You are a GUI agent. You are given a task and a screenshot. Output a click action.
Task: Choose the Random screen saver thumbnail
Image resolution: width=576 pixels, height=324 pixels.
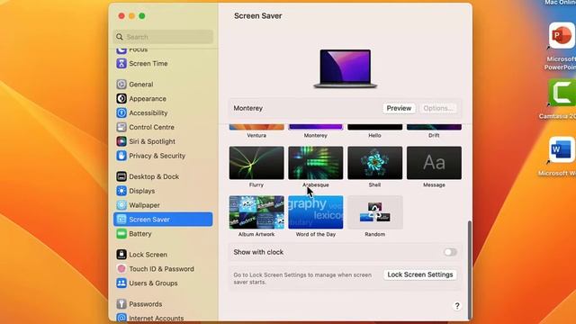(374, 212)
